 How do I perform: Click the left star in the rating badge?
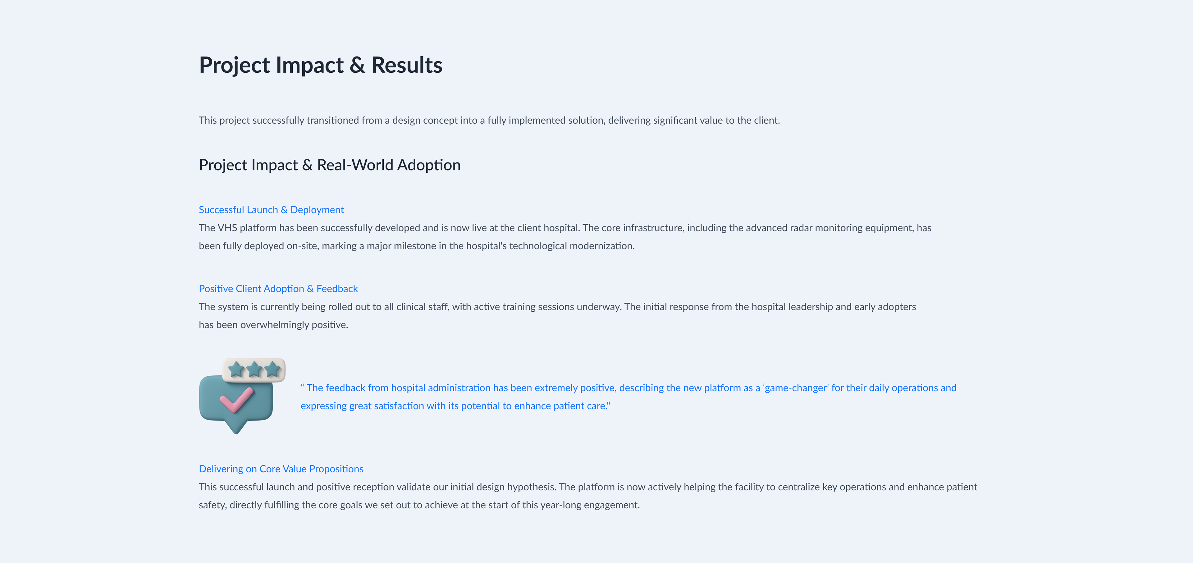(x=237, y=369)
